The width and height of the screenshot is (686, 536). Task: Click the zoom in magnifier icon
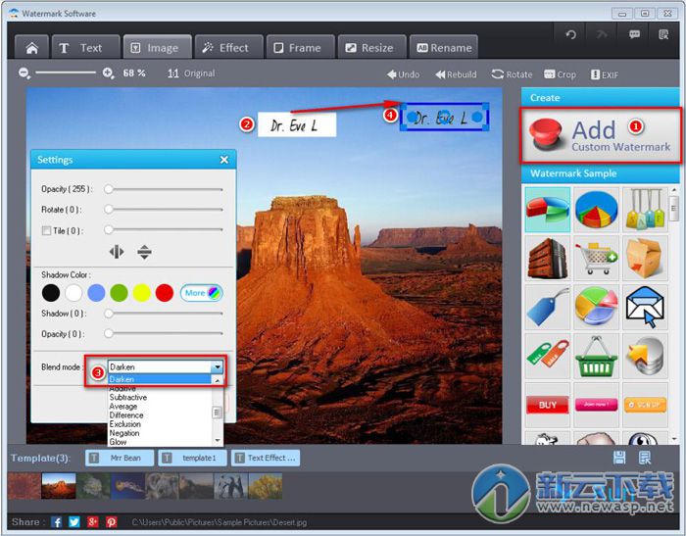[108, 73]
